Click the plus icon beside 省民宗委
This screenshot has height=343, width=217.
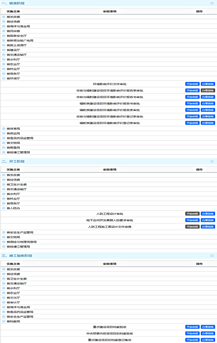(4, 31)
